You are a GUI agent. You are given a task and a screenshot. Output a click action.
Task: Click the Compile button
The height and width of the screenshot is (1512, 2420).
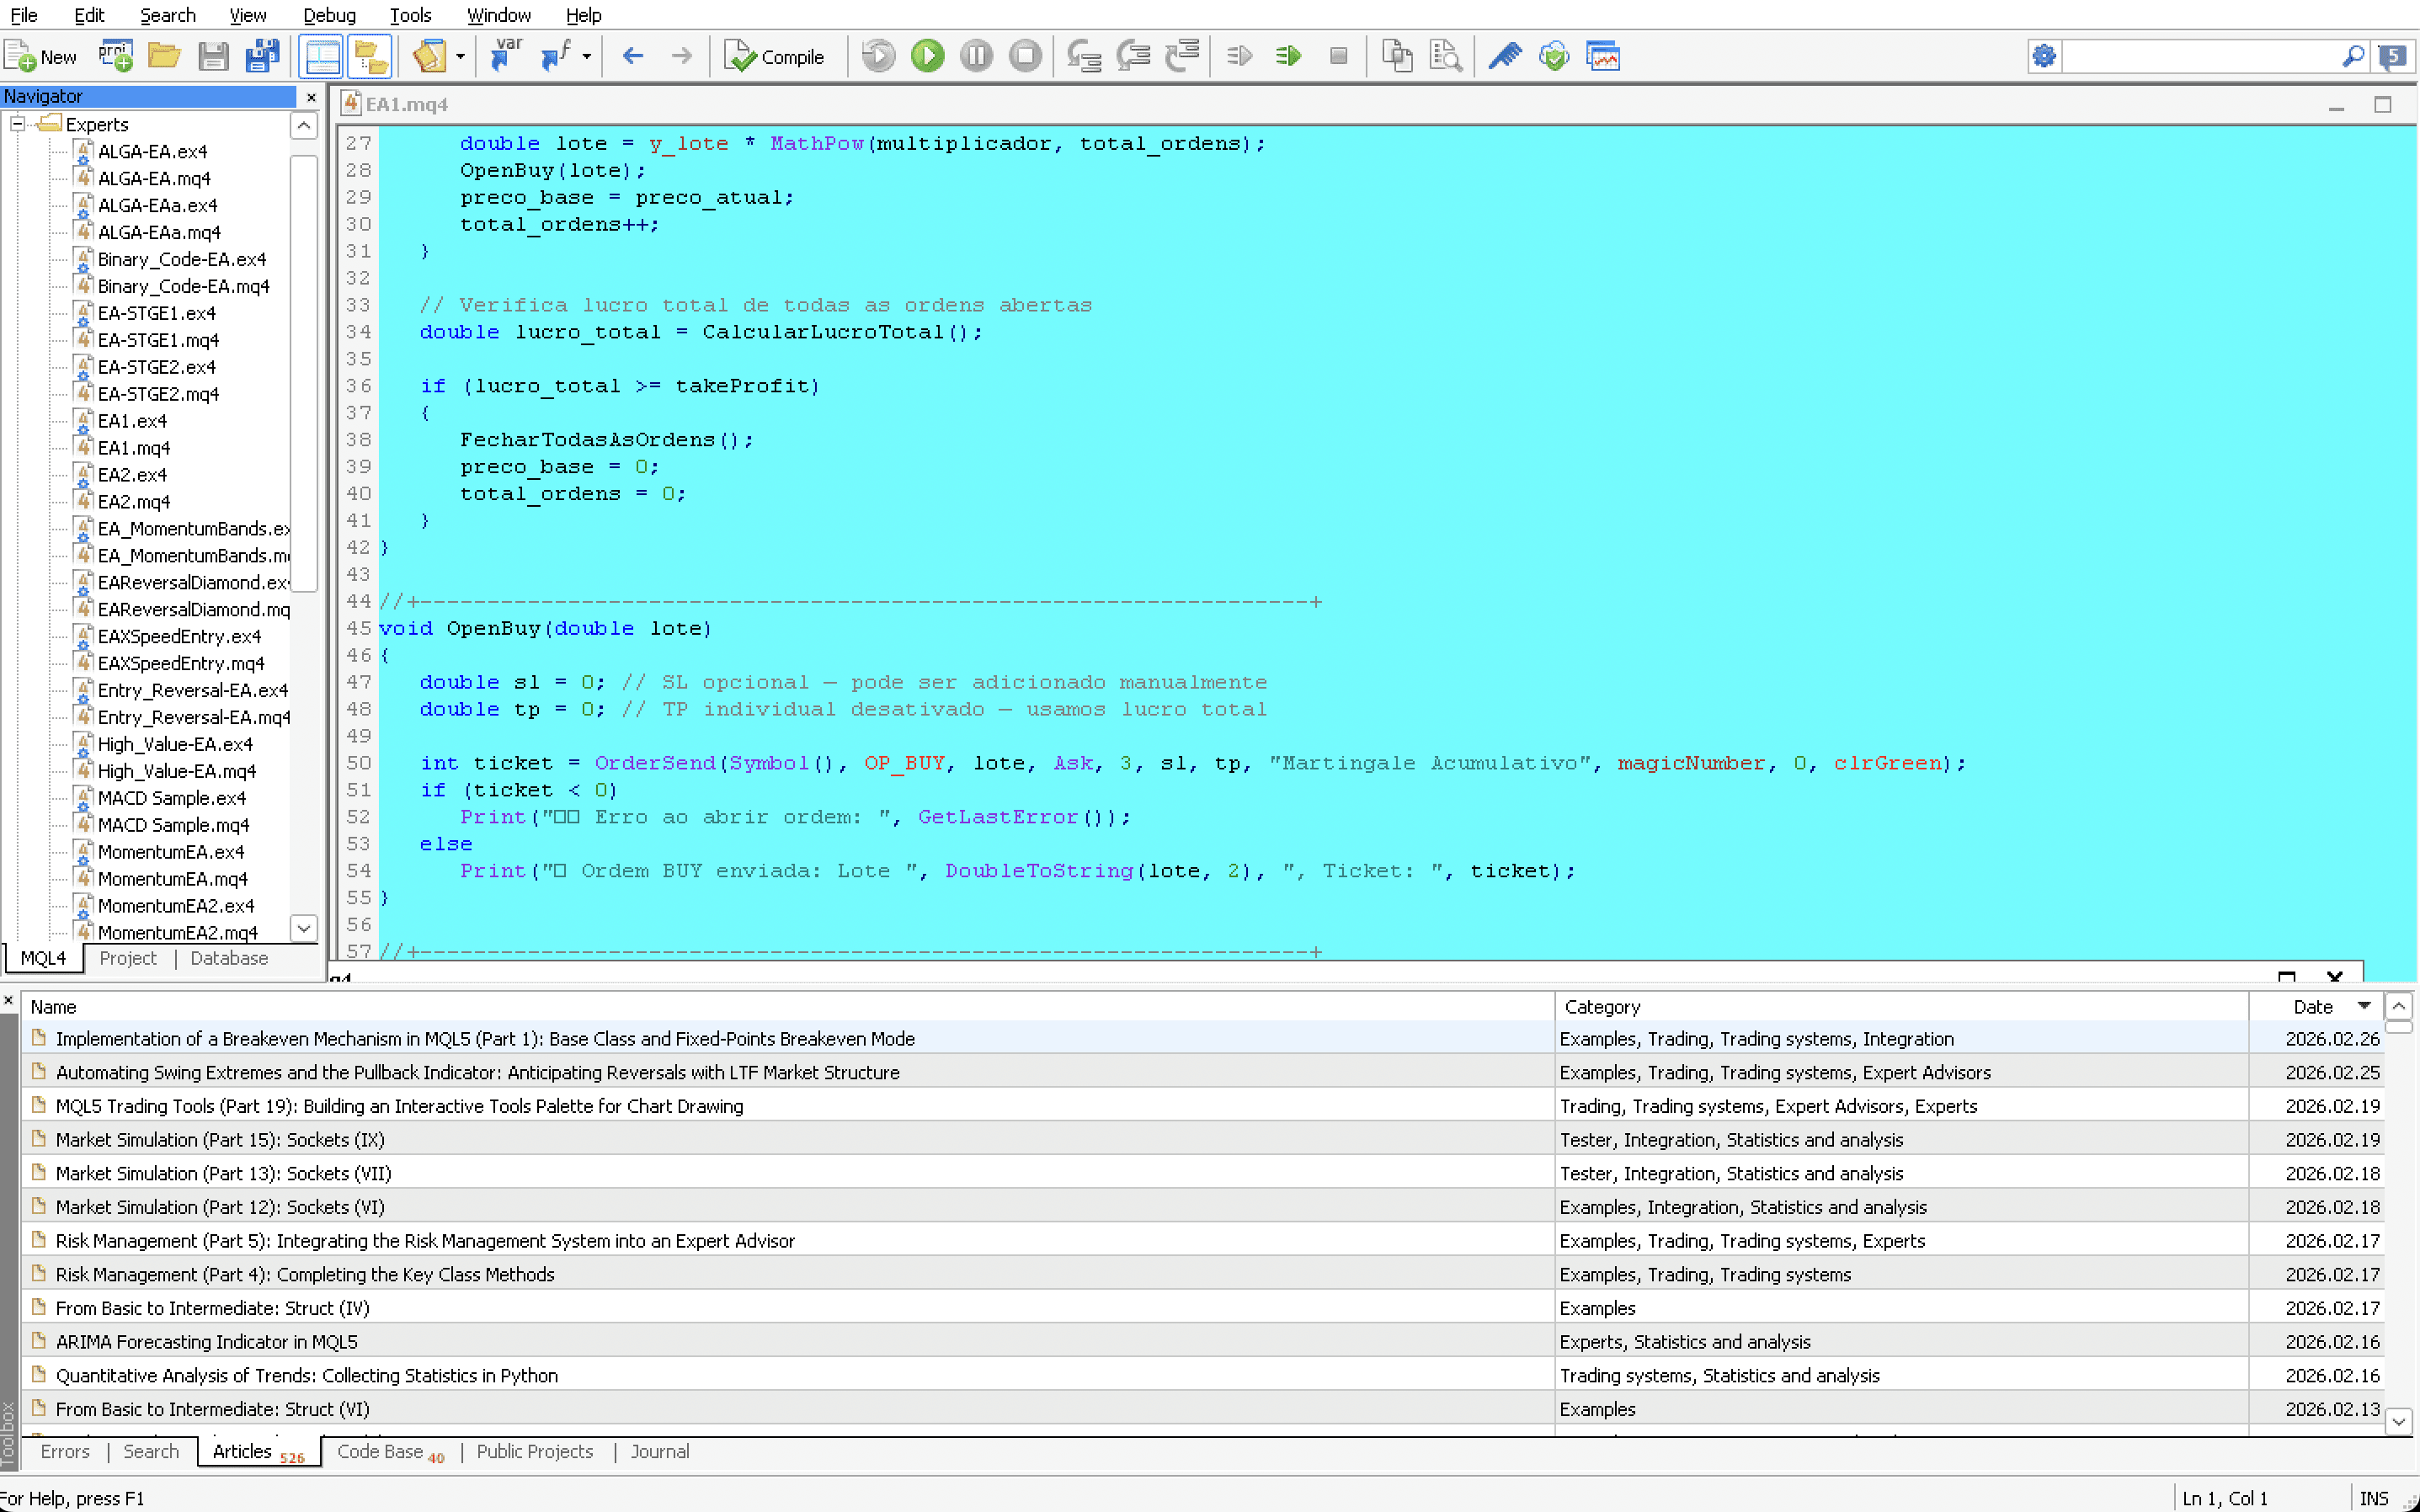pyautogui.click(x=775, y=57)
